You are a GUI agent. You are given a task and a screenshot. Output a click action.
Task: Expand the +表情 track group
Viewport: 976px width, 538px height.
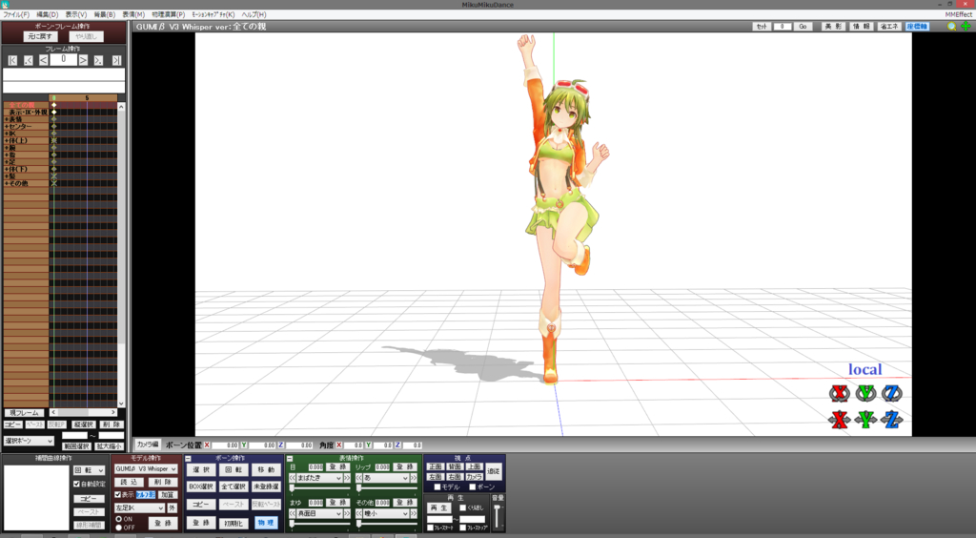pos(7,119)
